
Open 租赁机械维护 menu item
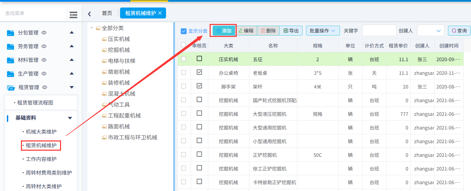coord(41,145)
